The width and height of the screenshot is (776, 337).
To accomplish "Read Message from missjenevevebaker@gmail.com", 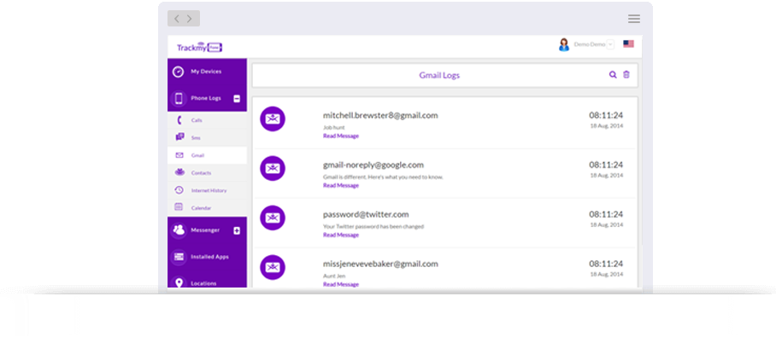I will coord(341,284).
